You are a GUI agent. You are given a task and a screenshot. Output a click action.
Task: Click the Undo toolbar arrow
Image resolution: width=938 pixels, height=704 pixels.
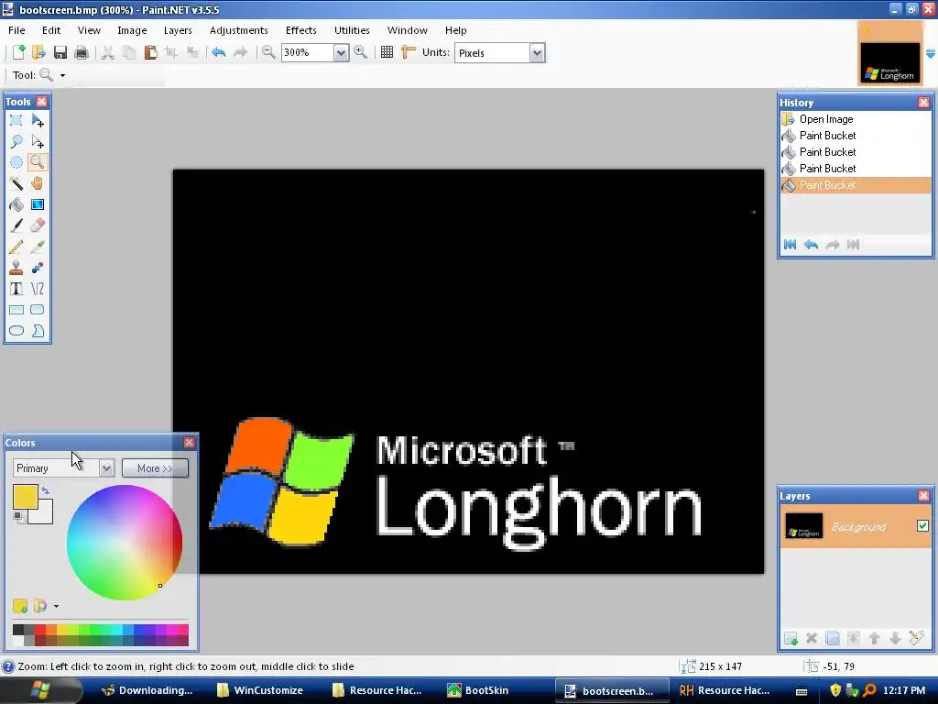click(218, 52)
